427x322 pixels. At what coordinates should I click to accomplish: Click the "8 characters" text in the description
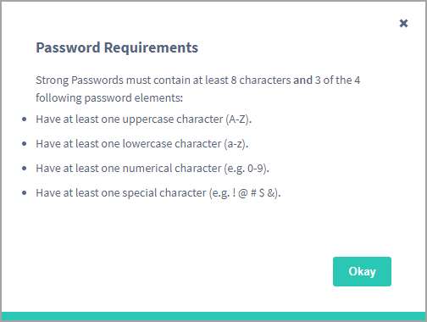pos(261,80)
